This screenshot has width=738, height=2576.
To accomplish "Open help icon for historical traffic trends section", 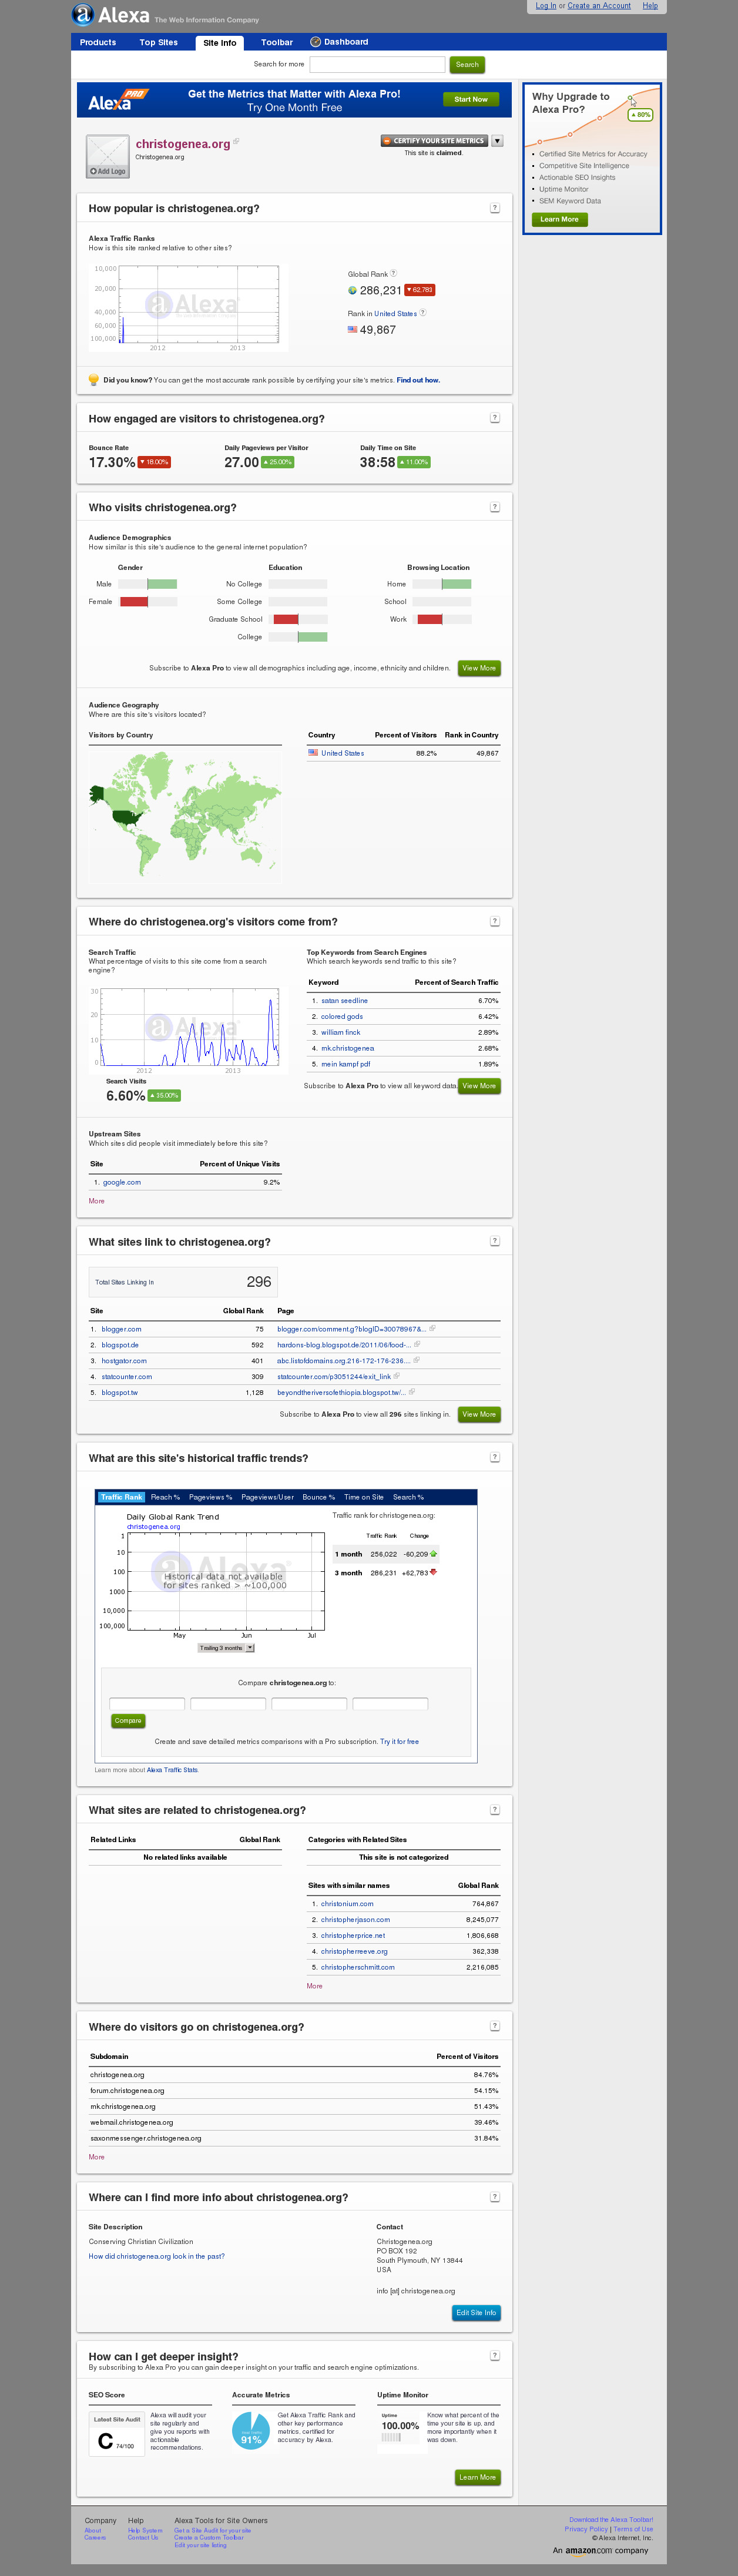I will [x=494, y=1457].
